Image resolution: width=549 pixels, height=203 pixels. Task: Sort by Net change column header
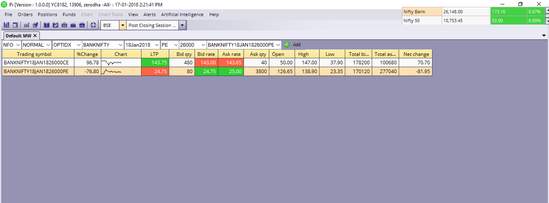click(x=416, y=54)
